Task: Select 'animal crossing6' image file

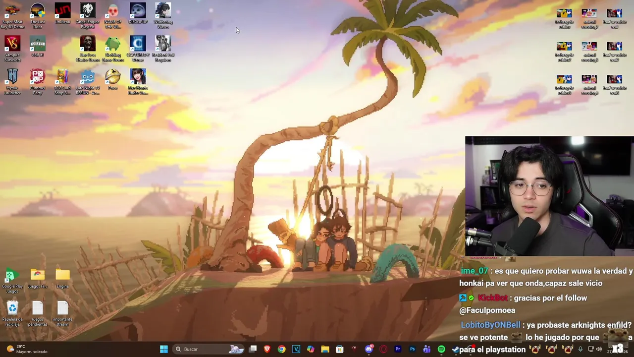Action: coord(589,85)
